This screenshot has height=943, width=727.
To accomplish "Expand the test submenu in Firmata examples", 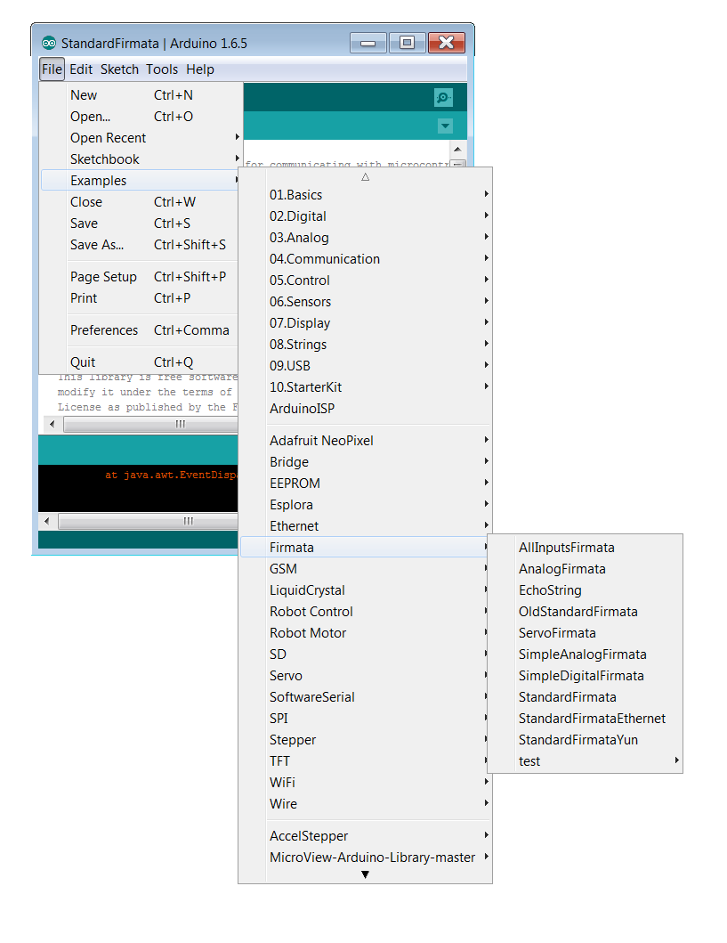I will [x=529, y=760].
